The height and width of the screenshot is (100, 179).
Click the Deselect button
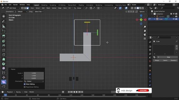coord(173,61)
